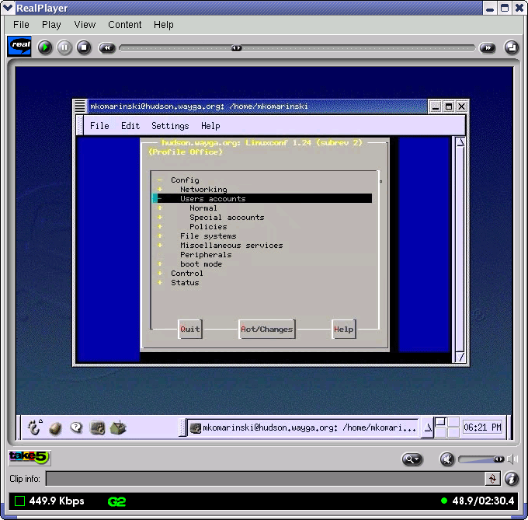Fast forward the clip
Screen dimensions: 528x520
(x=487, y=47)
